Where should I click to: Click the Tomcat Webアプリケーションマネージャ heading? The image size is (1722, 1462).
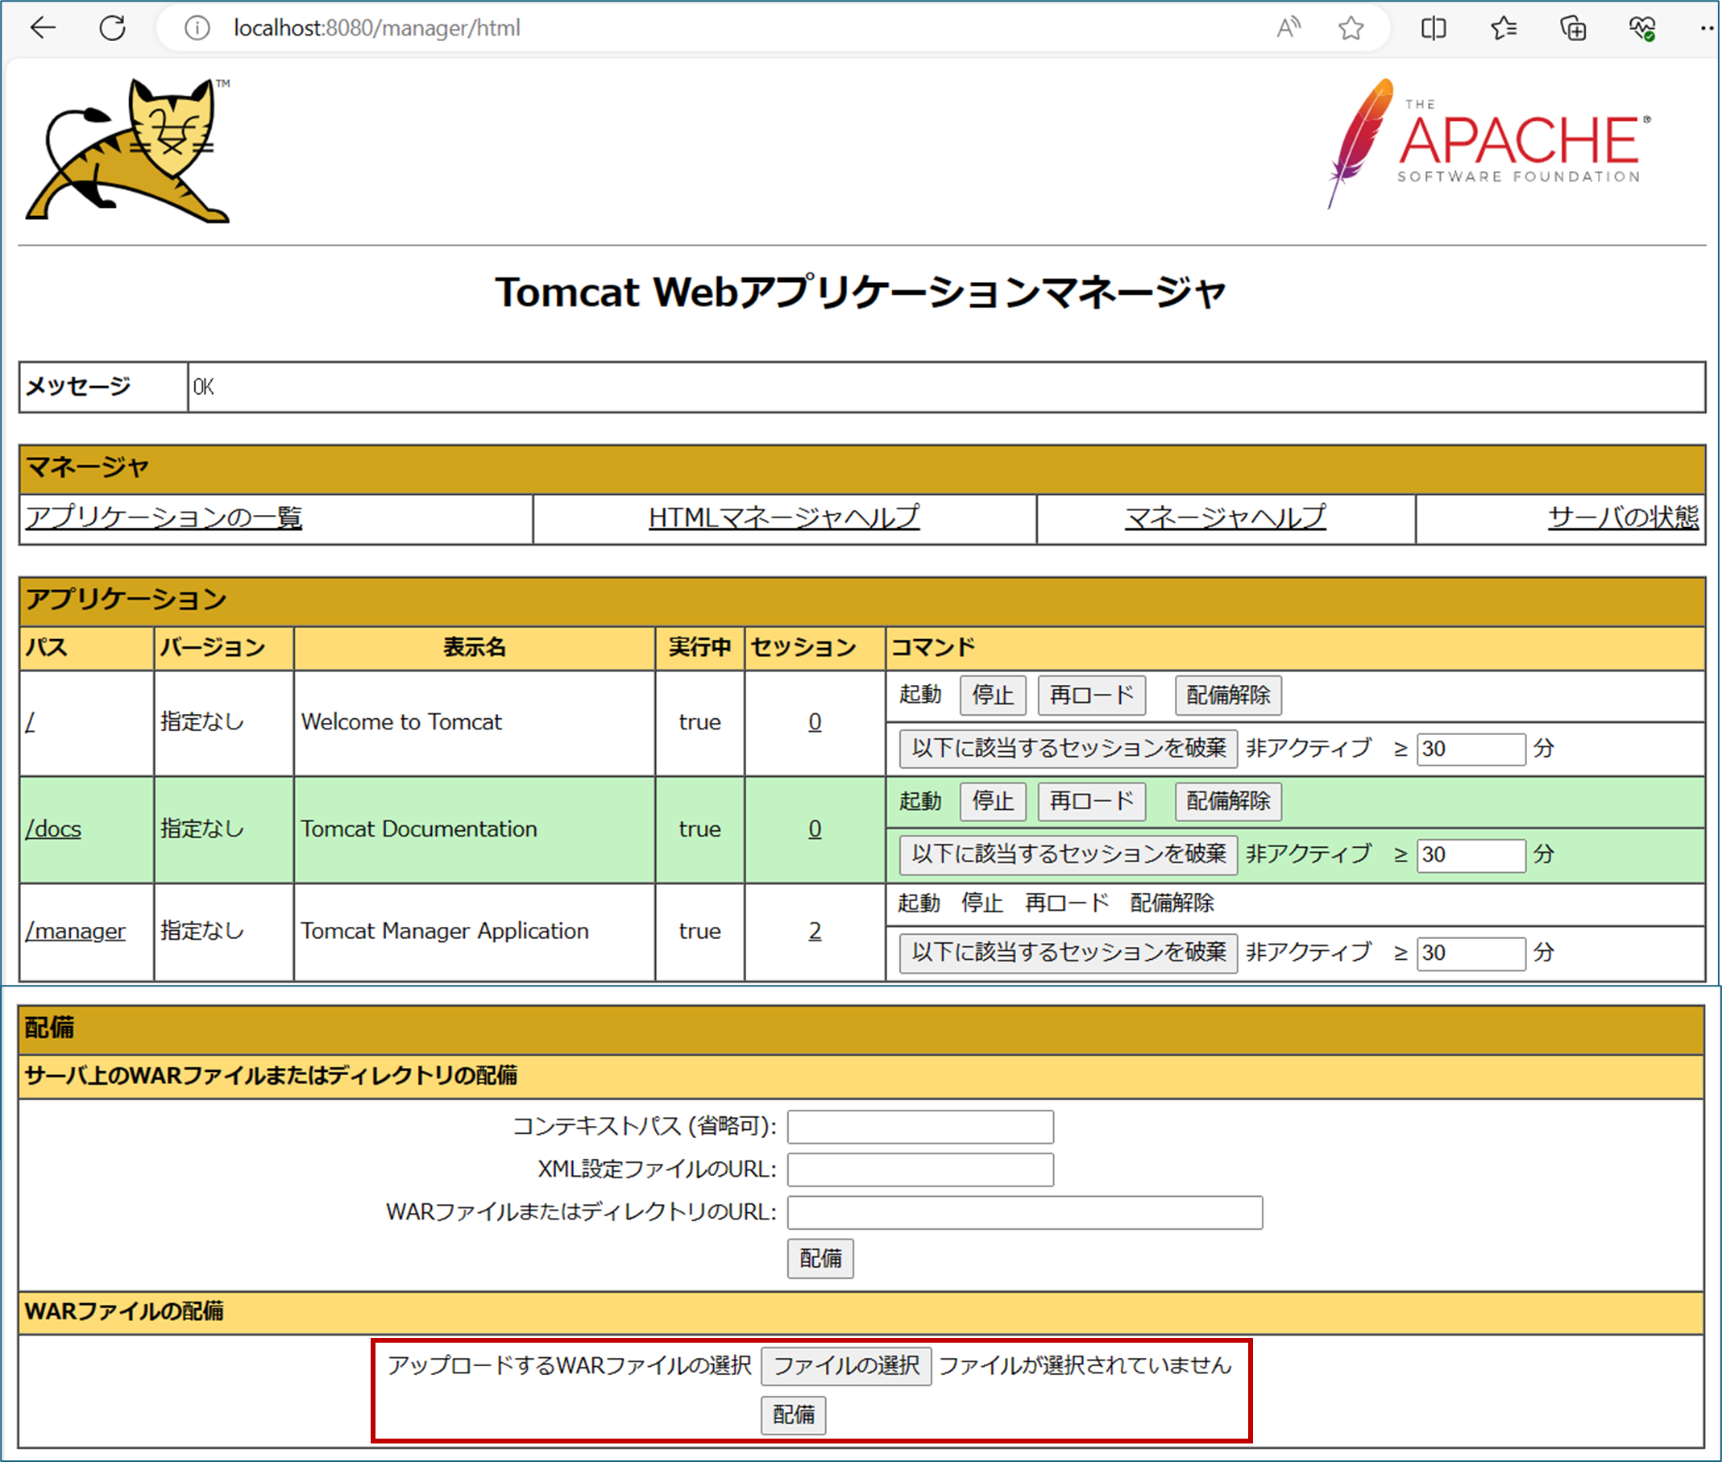pyautogui.click(x=860, y=292)
